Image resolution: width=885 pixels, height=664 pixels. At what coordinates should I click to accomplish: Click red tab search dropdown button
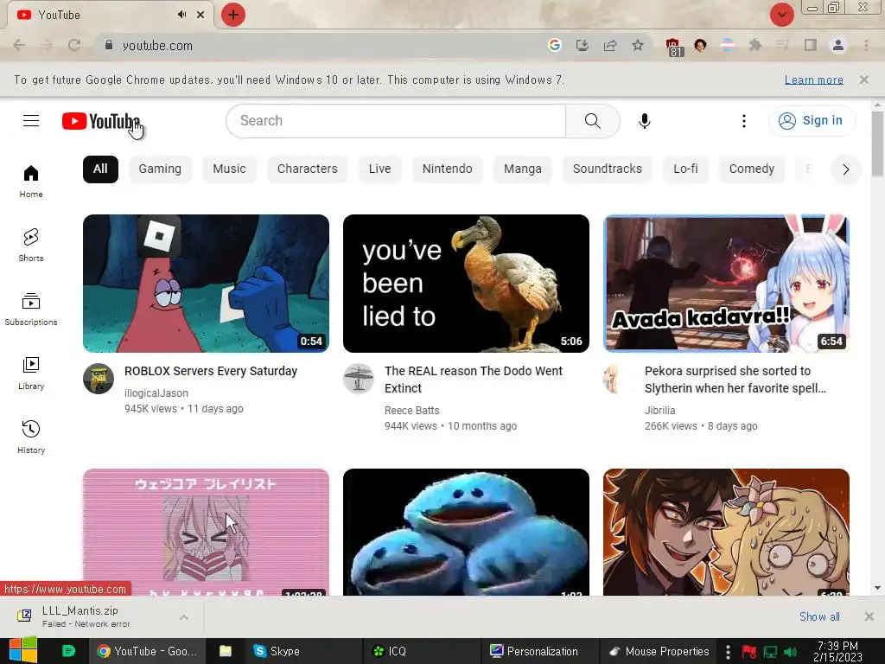781,15
